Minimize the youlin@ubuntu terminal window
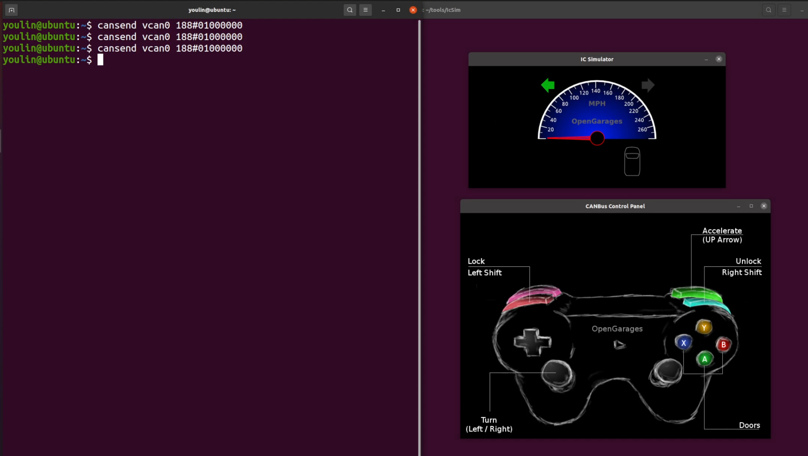This screenshot has height=456, width=808. (383, 10)
